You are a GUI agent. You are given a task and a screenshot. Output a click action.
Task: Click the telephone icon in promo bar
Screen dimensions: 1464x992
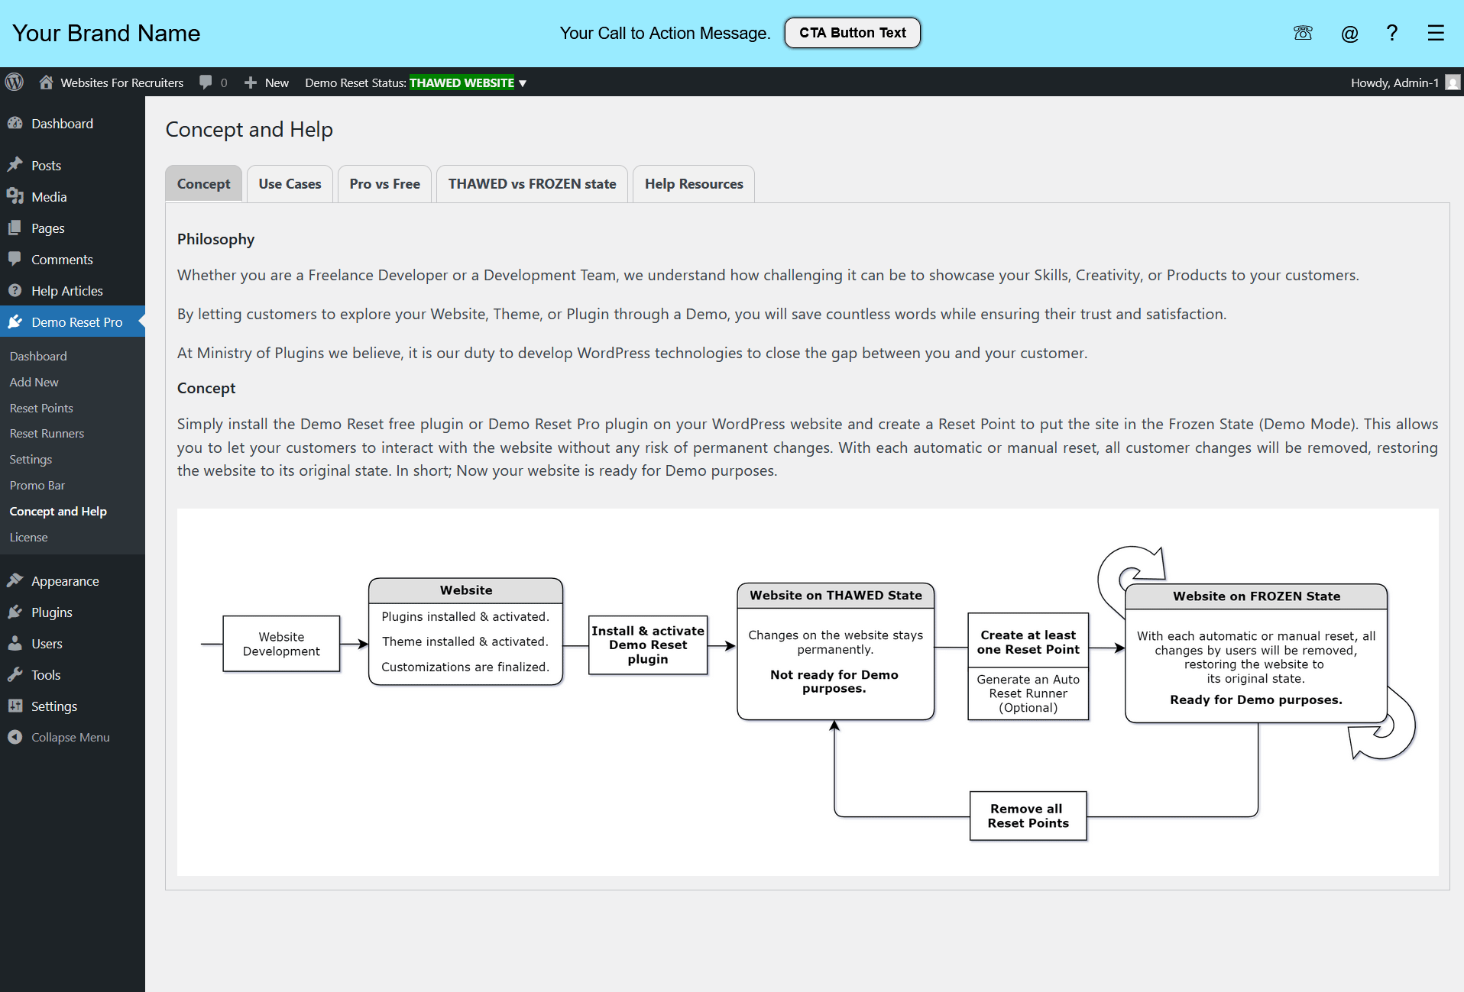pyautogui.click(x=1303, y=33)
